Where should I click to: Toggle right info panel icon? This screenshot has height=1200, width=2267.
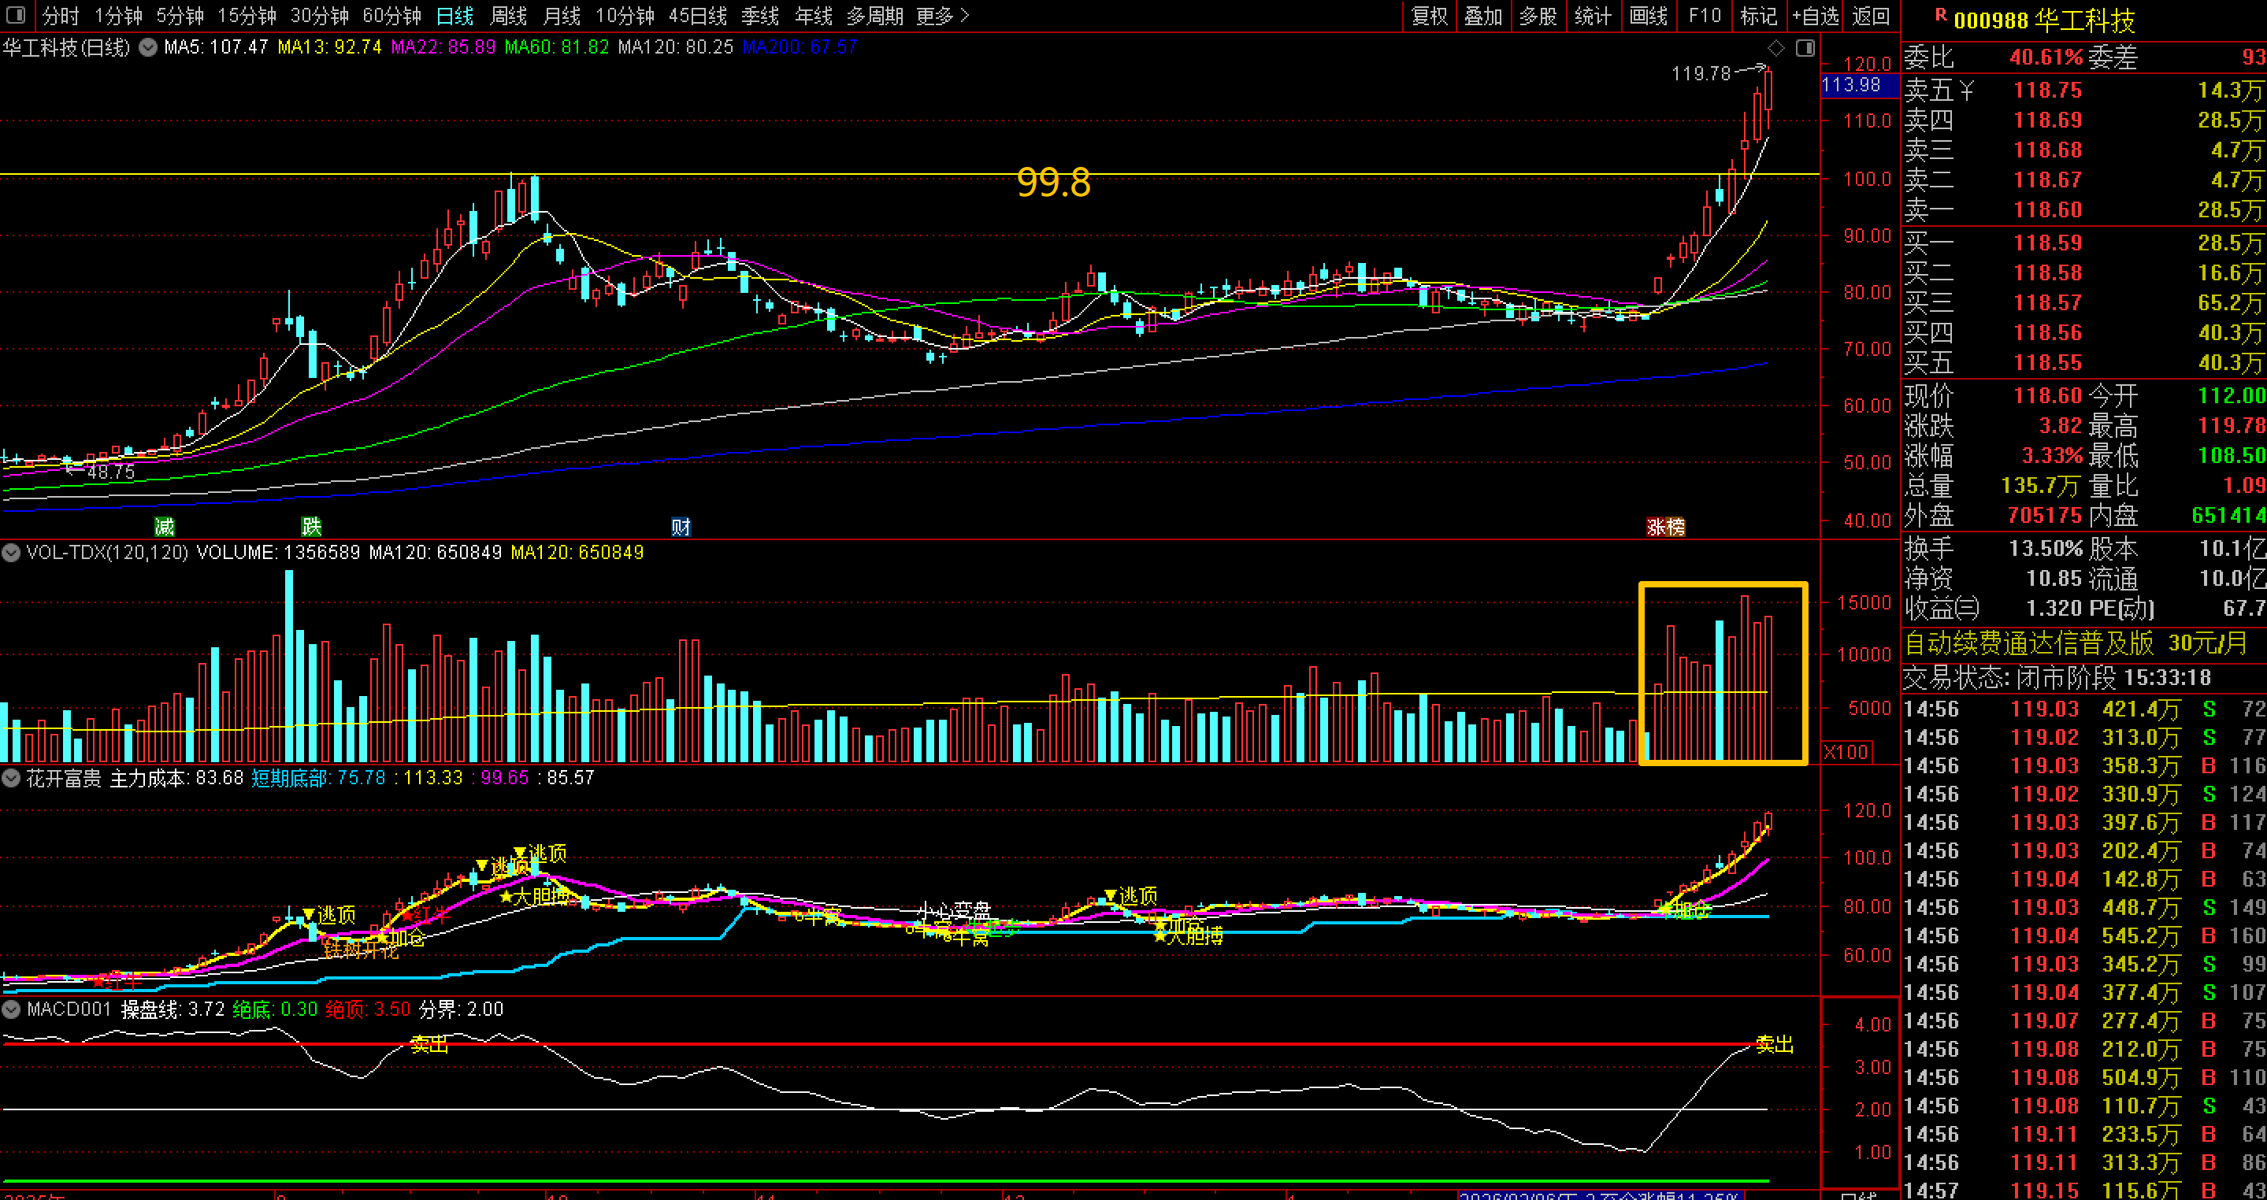[x=1805, y=47]
